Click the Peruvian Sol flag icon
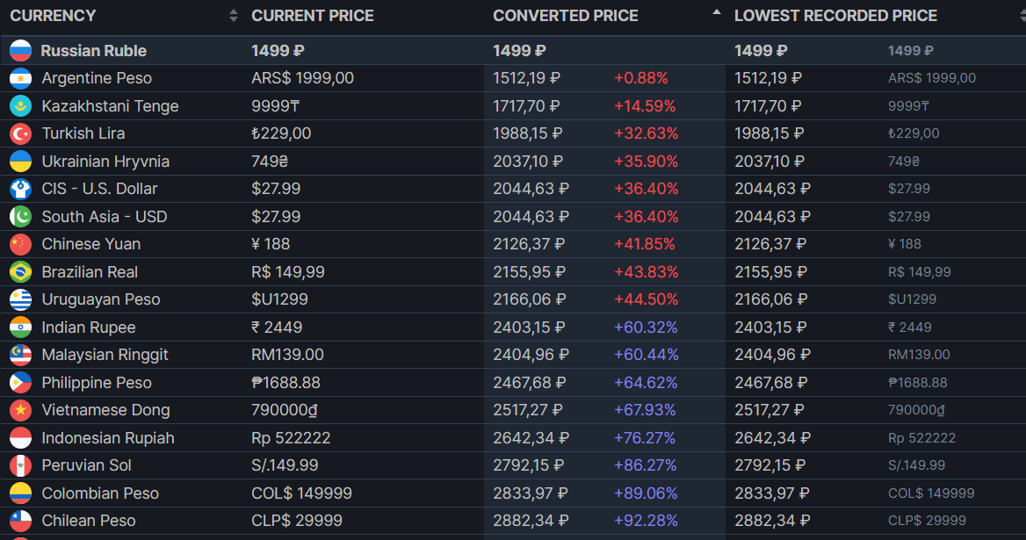Screen dimensions: 1026x540 click(20, 465)
